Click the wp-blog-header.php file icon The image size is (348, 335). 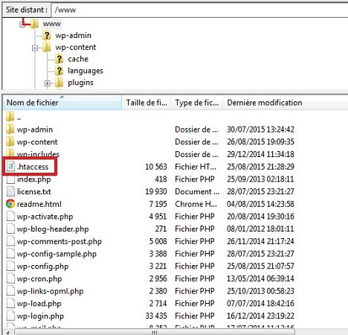click(x=10, y=229)
